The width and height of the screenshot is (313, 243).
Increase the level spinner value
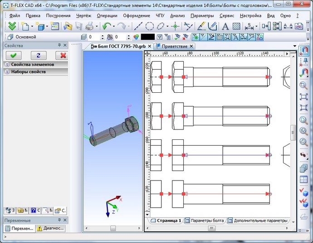tap(103, 36)
